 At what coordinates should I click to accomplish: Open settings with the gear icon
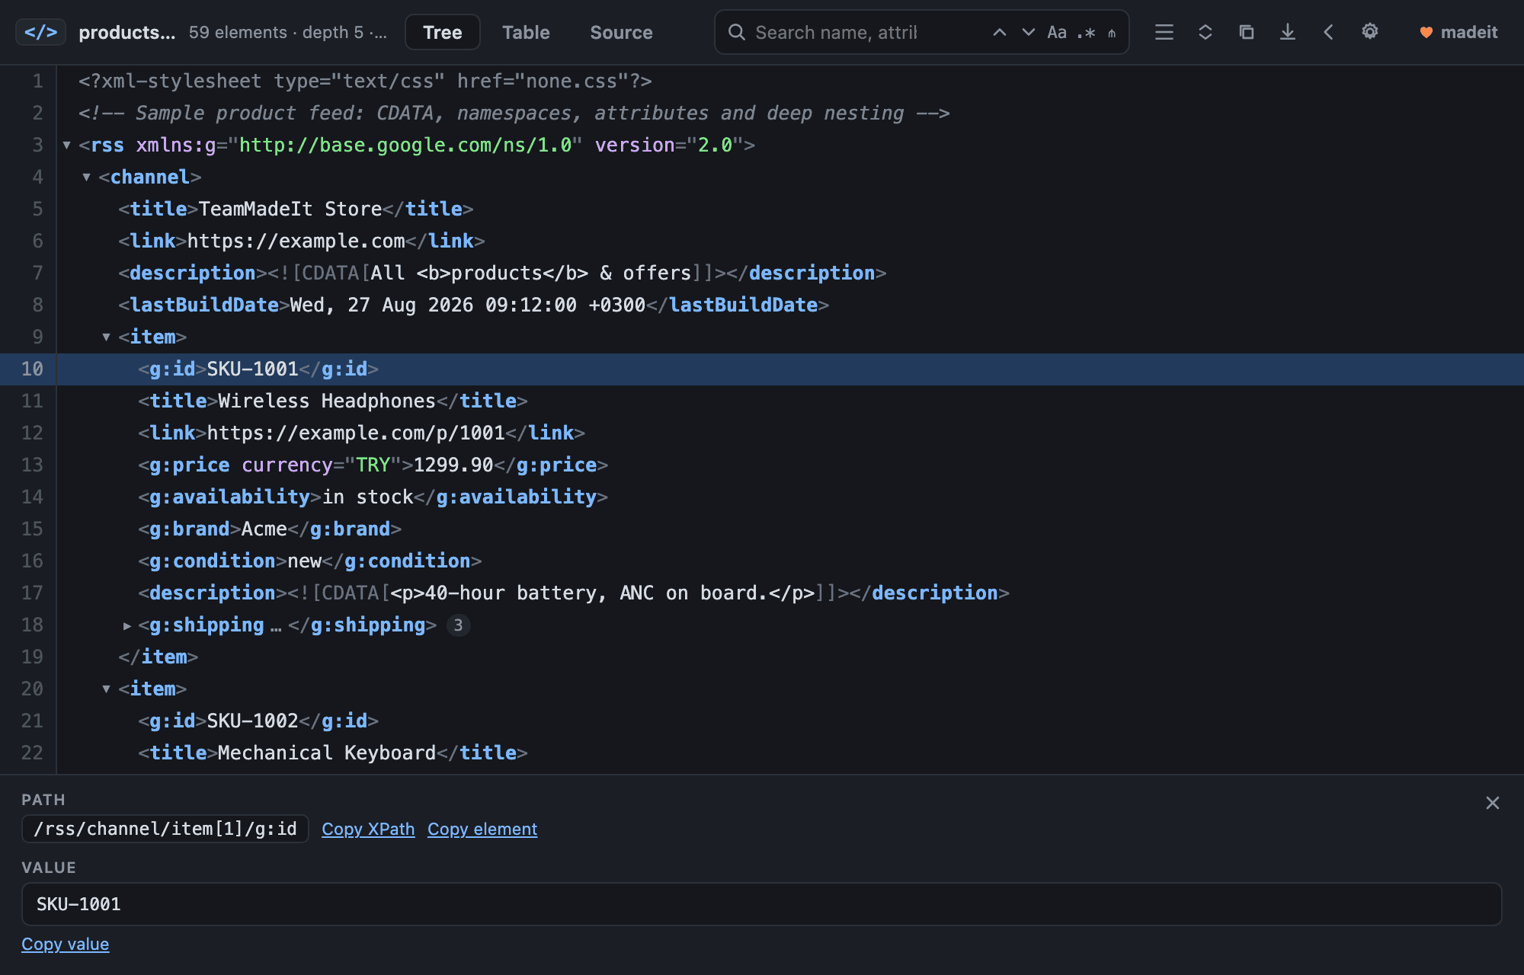[1370, 32]
